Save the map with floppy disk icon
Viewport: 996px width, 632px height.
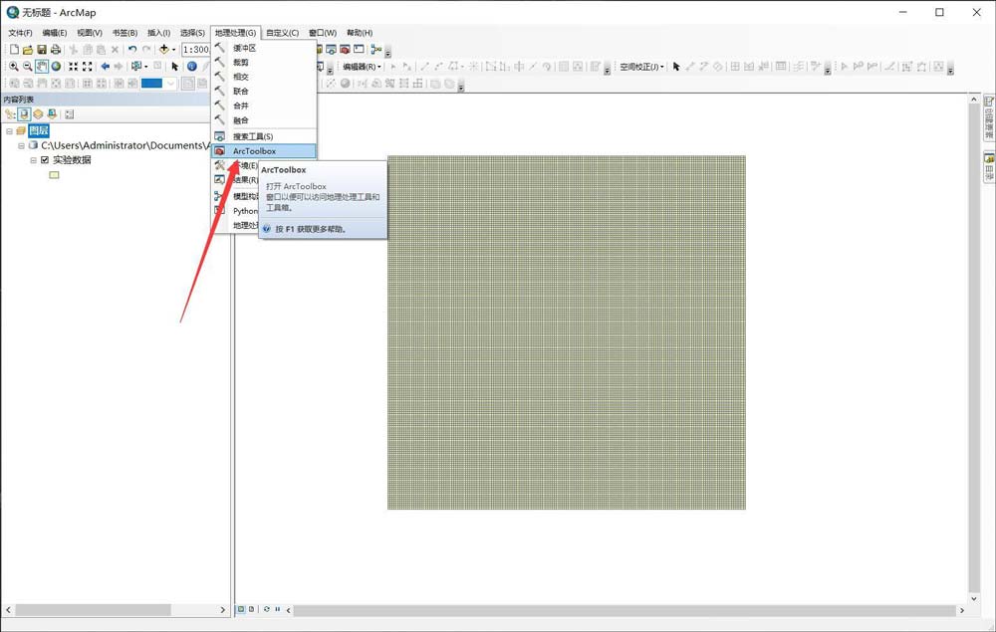click(x=42, y=50)
